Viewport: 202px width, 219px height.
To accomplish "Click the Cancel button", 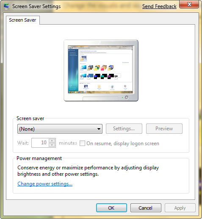I will click(146, 208).
